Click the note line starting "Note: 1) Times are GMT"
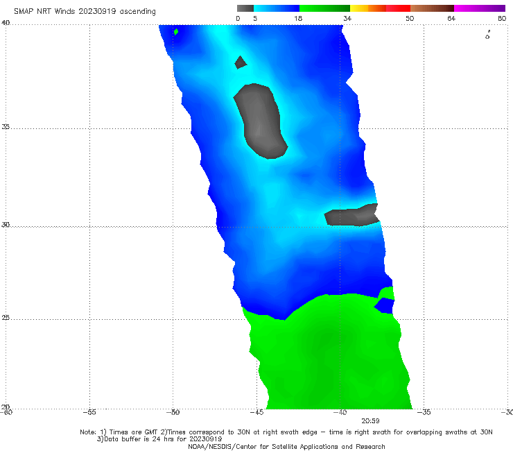The width and height of the screenshot is (513, 451). (x=286, y=432)
